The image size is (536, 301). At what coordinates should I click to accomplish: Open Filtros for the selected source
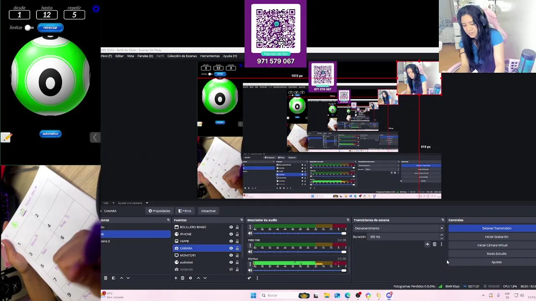click(185, 211)
